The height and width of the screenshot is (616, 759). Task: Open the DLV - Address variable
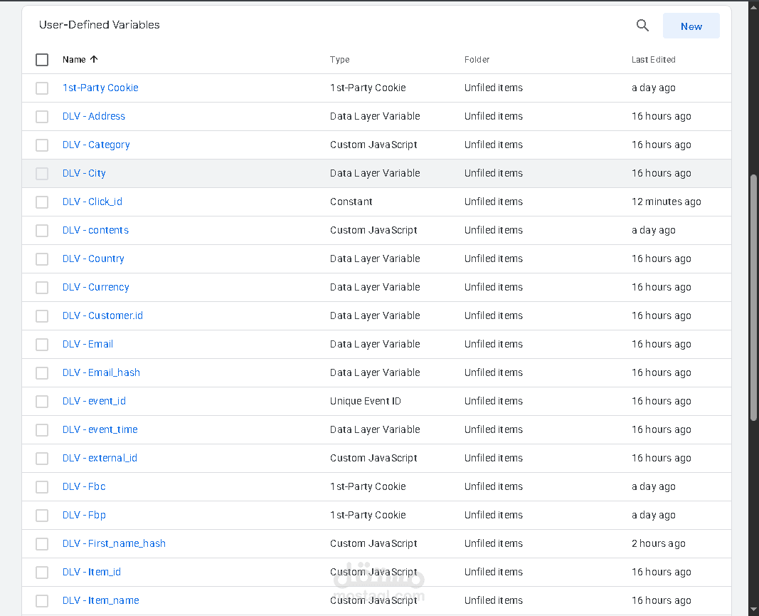94,116
